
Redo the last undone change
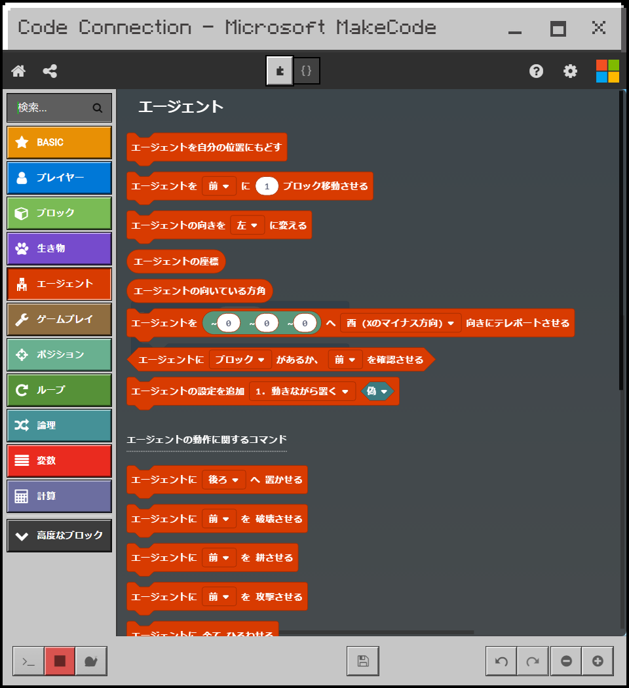coord(533,661)
